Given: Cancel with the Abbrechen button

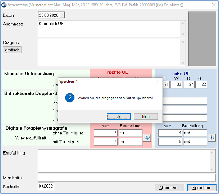Looking at the screenshot, I should point(169,188).
